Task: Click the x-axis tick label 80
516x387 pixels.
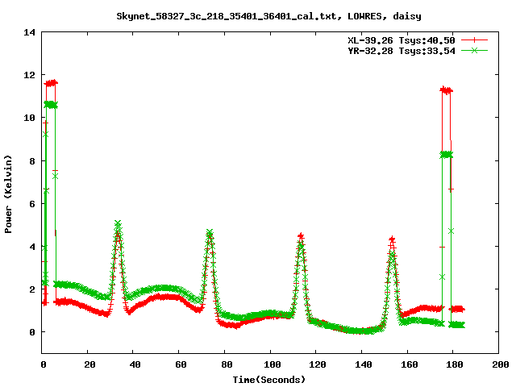Action: (x=227, y=364)
